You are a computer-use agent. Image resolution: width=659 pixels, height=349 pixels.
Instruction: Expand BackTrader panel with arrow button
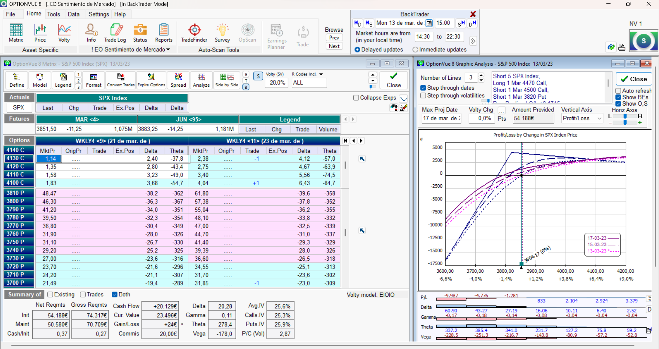[473, 41]
